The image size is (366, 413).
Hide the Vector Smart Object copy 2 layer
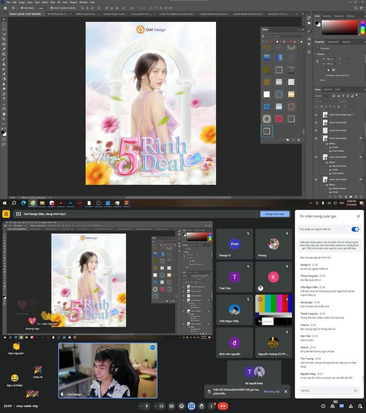pyautogui.click(x=317, y=114)
